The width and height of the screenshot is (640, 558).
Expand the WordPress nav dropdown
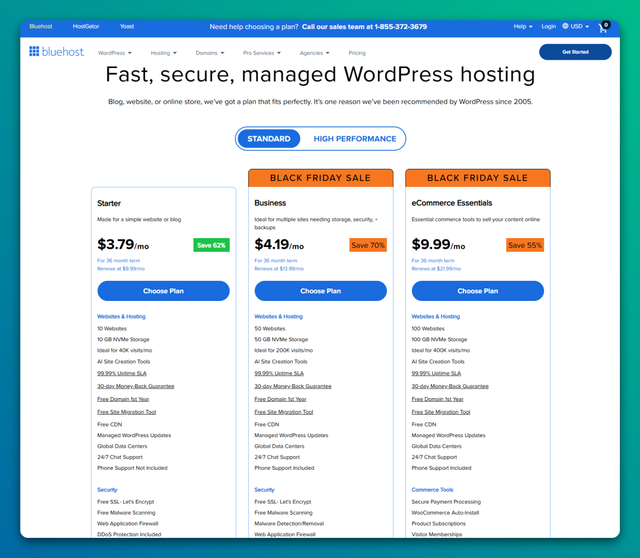(x=115, y=53)
